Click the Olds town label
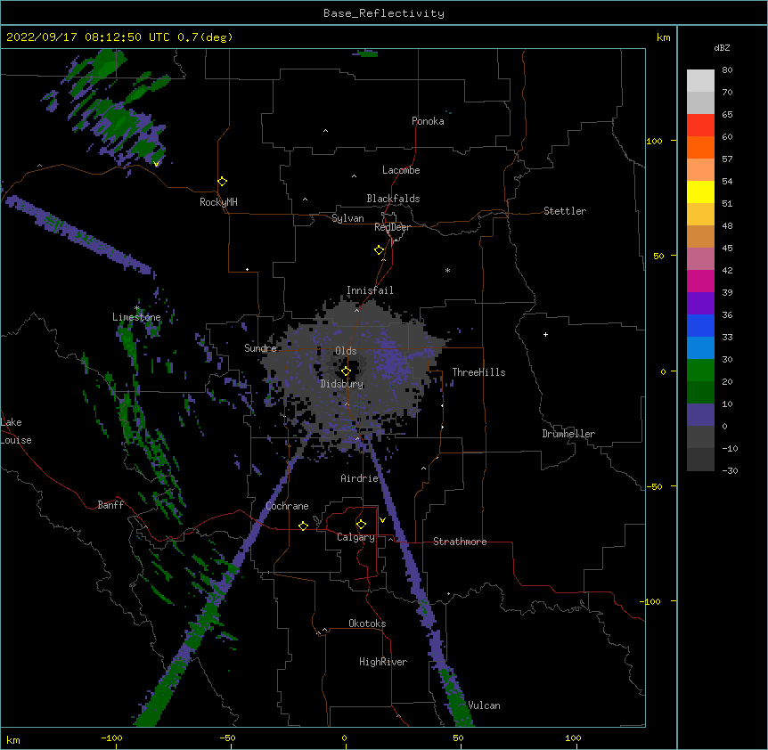 346,351
